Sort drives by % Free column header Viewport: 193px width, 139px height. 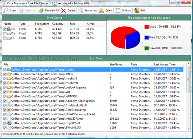click(92, 24)
